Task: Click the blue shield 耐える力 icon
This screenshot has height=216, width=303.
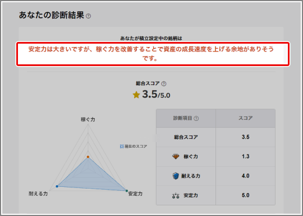Action: point(176,176)
